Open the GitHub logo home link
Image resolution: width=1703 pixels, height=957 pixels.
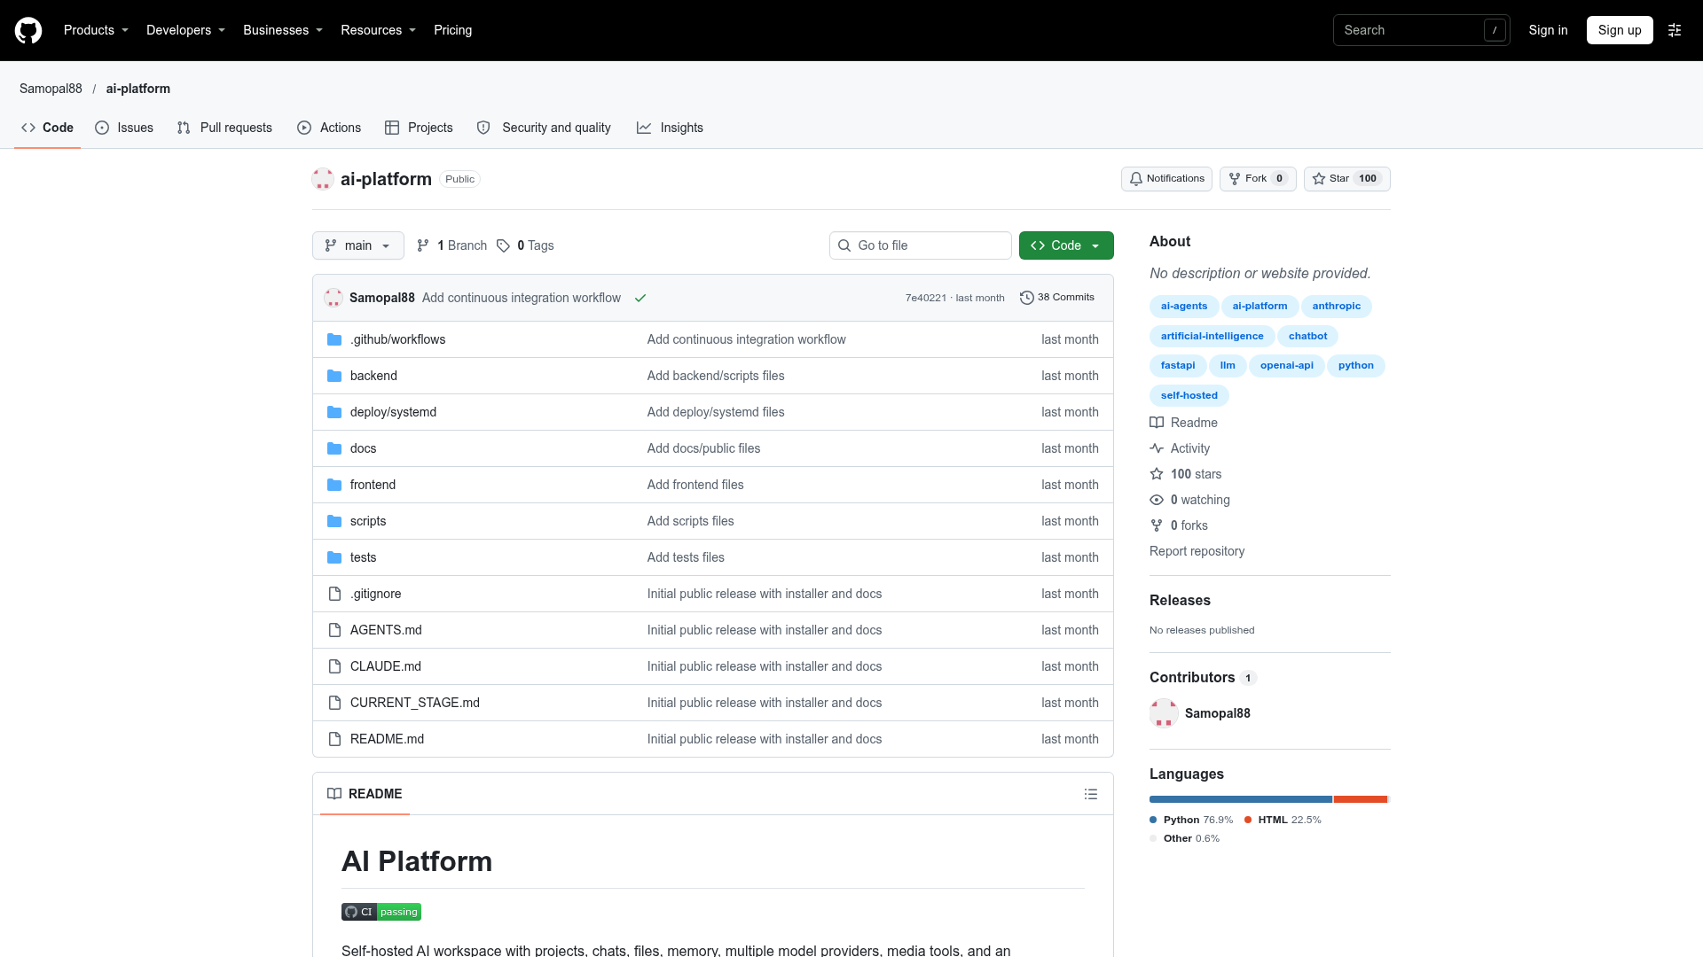coord(28,30)
